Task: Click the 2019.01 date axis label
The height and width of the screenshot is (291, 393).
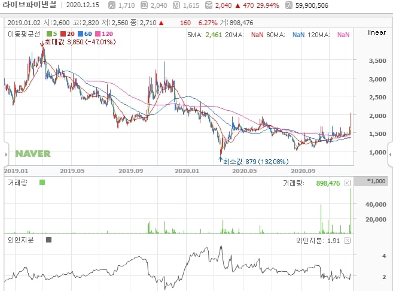Action: click(16, 171)
